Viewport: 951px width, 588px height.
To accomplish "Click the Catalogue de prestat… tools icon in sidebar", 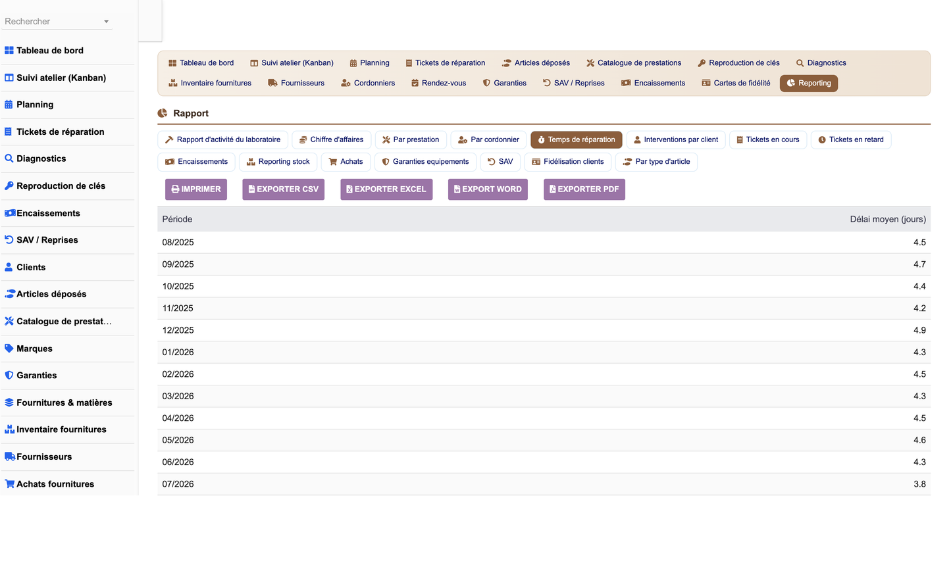I will (x=9, y=322).
